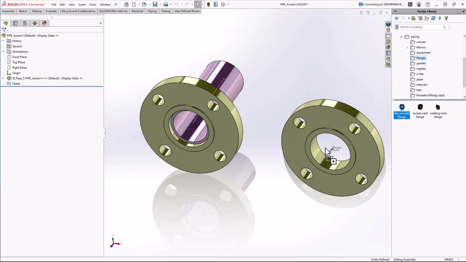Expand the elbows folder
This screenshot has height=262, width=466.
tap(407, 48)
